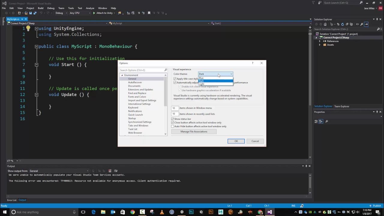Click Collapse All icon in Solution Explorer
This screenshot has width=384, height=216.
pyautogui.click(x=347, y=24)
